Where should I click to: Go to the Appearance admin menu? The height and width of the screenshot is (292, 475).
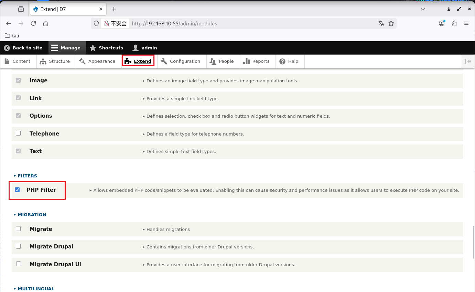(x=97, y=61)
